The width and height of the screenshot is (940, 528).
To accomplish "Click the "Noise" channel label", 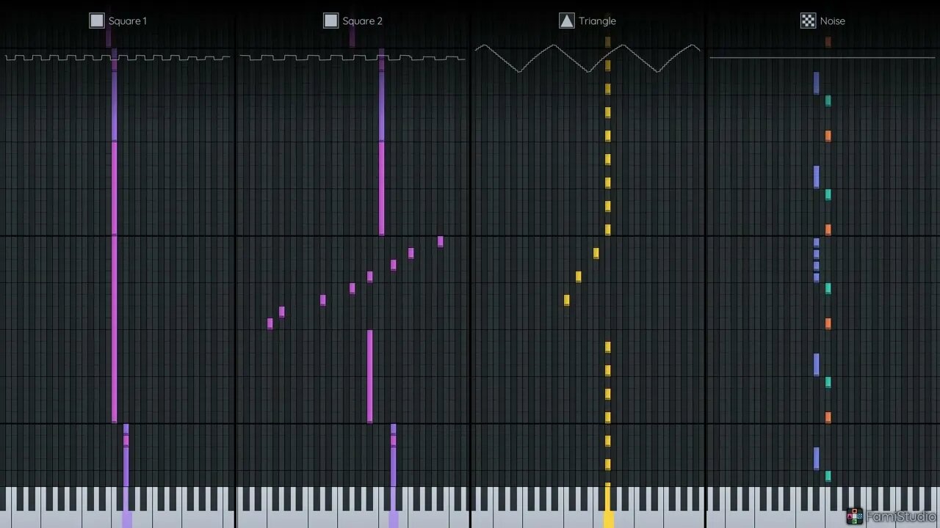I will tap(832, 21).
